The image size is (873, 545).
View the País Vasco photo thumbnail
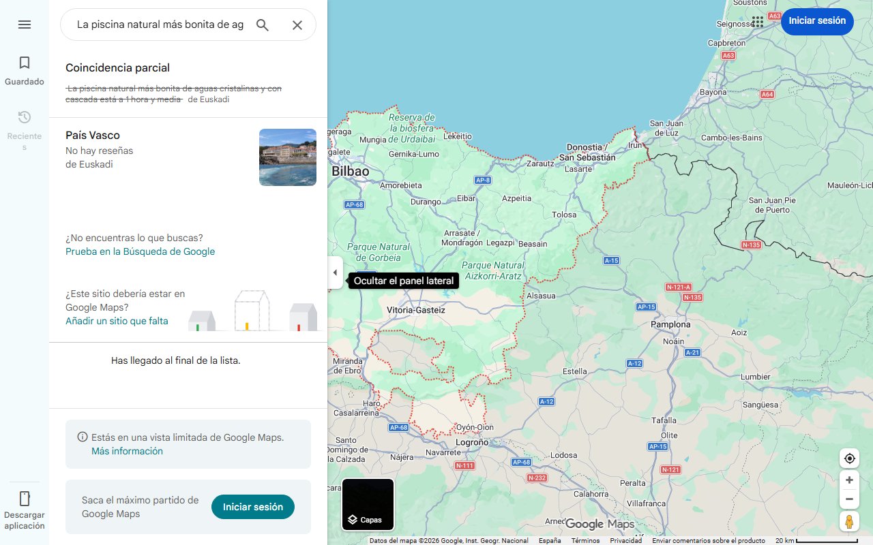(x=287, y=157)
